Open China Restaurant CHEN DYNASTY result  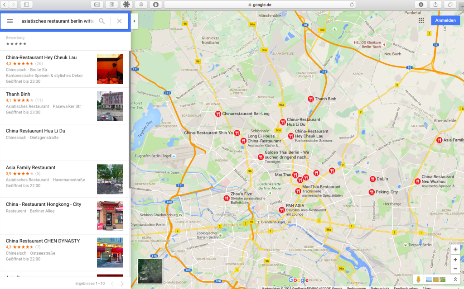tap(65, 253)
